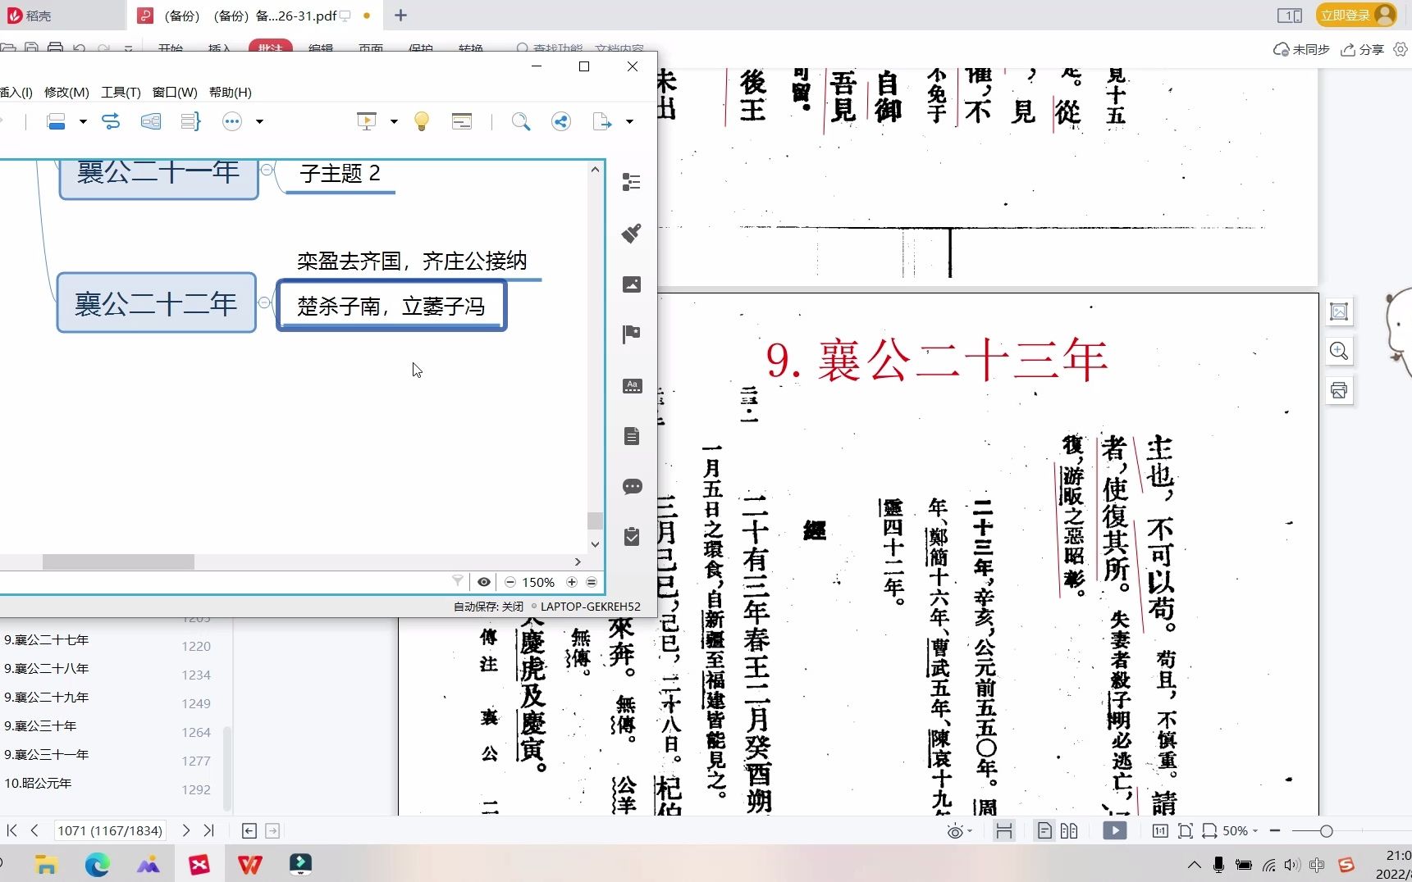Open File Explorer from taskbar
The width and height of the screenshot is (1412, 882).
[x=46, y=864]
